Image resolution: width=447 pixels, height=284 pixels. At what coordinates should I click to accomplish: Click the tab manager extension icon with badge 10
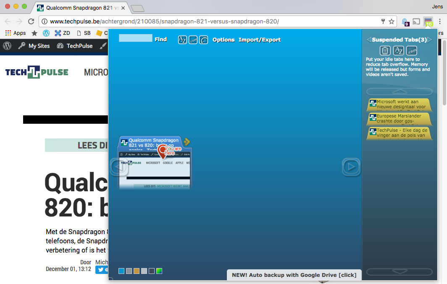[x=428, y=22]
